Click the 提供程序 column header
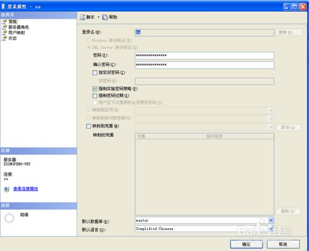This screenshot has height=251, width=309. click(239, 136)
